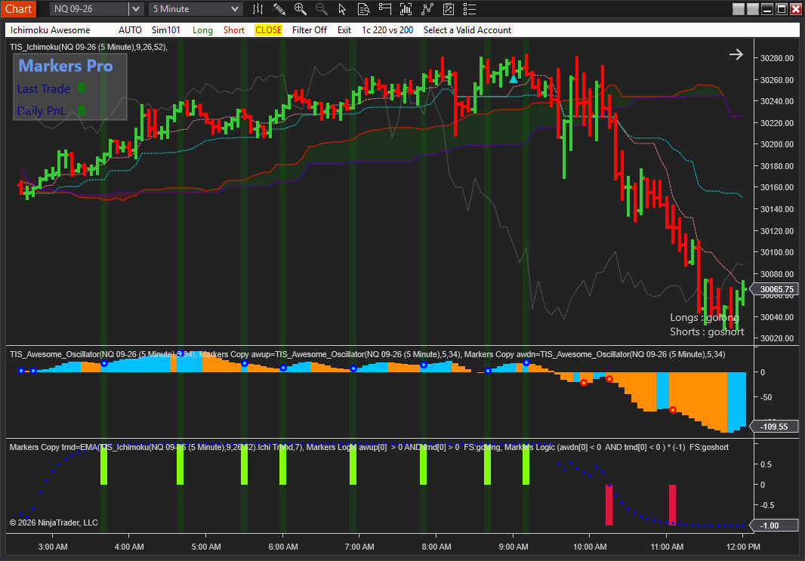The width and height of the screenshot is (805, 561).
Task: Open the Indicators dialog icon
Action: pos(427,9)
